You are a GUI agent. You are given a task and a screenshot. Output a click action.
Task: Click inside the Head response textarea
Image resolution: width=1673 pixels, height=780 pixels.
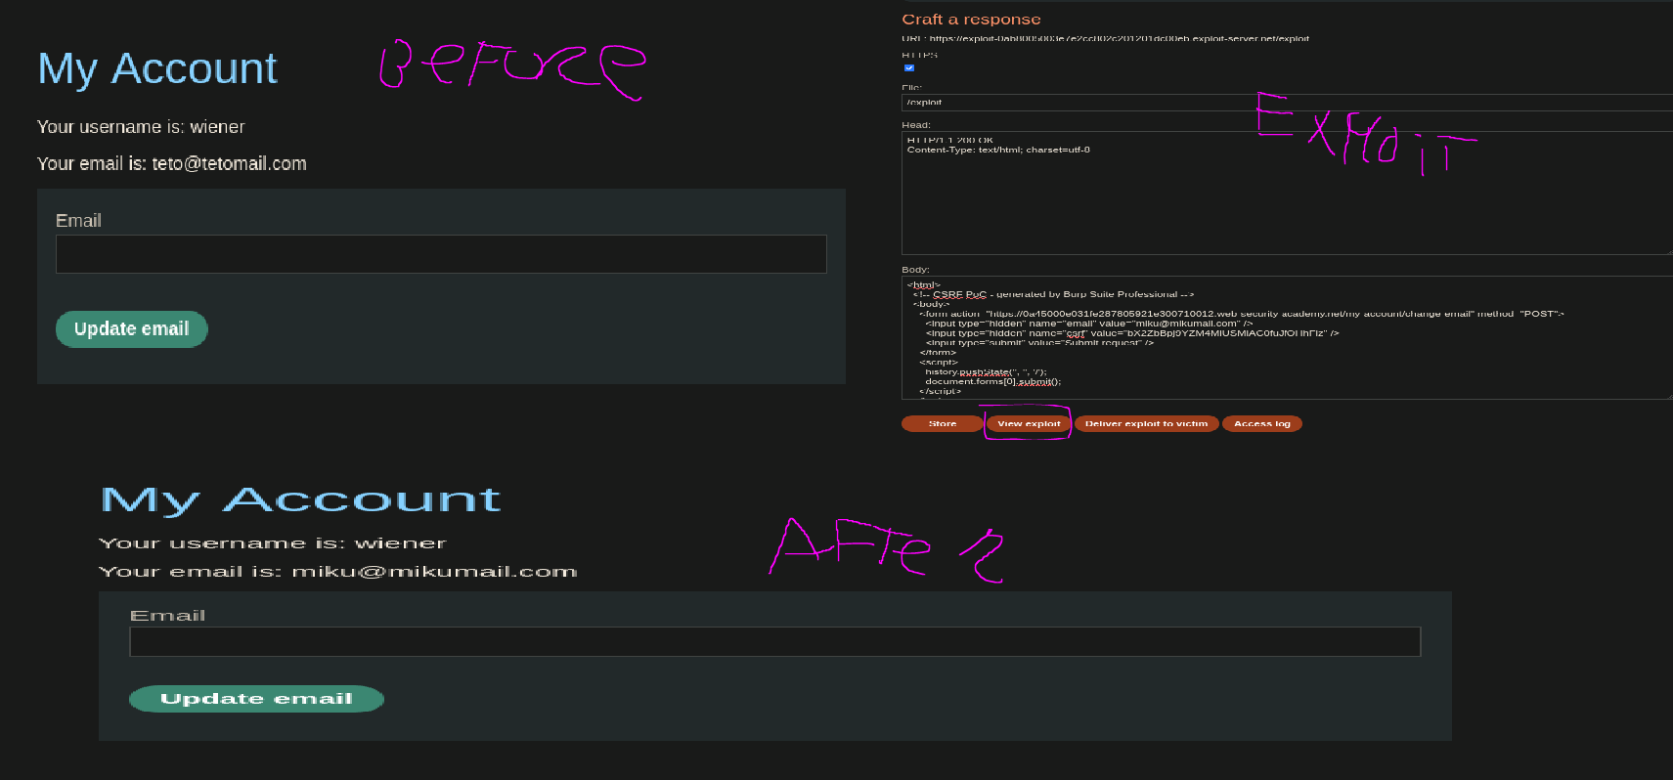(x=1287, y=194)
